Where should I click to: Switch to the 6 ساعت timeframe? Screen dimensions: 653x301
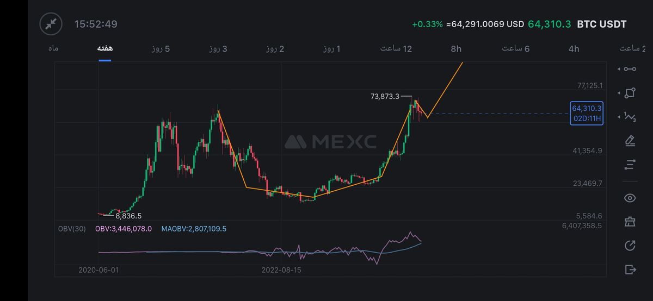click(x=515, y=49)
